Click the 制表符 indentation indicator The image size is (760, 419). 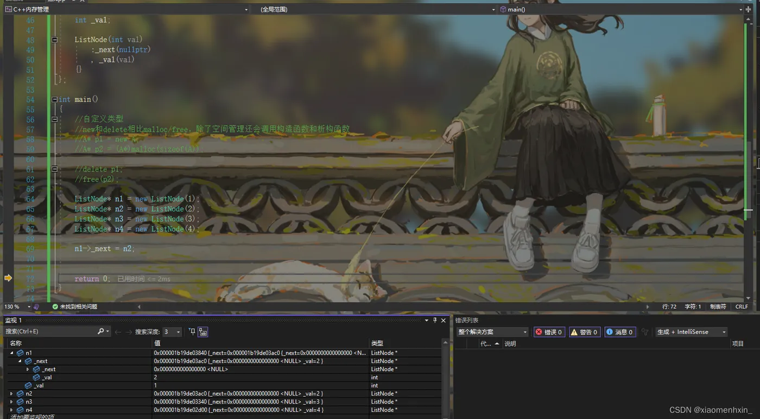(x=718, y=307)
